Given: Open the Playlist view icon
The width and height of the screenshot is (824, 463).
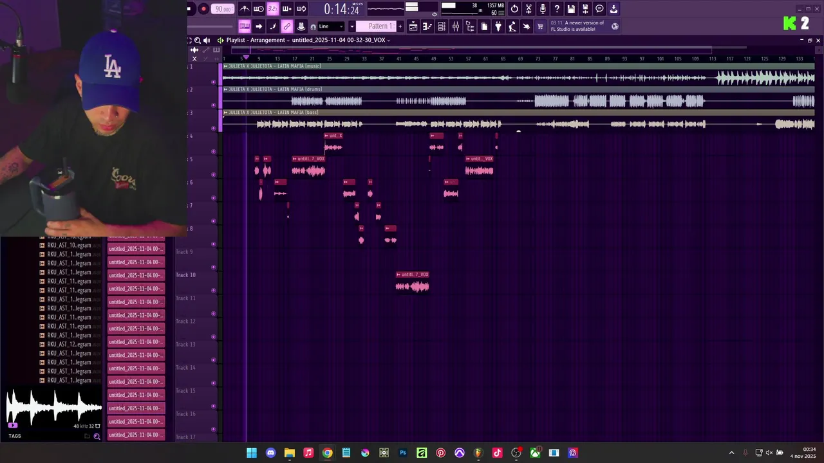Looking at the screenshot, I should click(x=413, y=26).
